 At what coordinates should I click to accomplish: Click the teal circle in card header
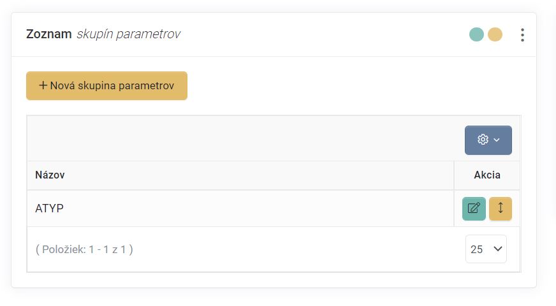pos(476,34)
